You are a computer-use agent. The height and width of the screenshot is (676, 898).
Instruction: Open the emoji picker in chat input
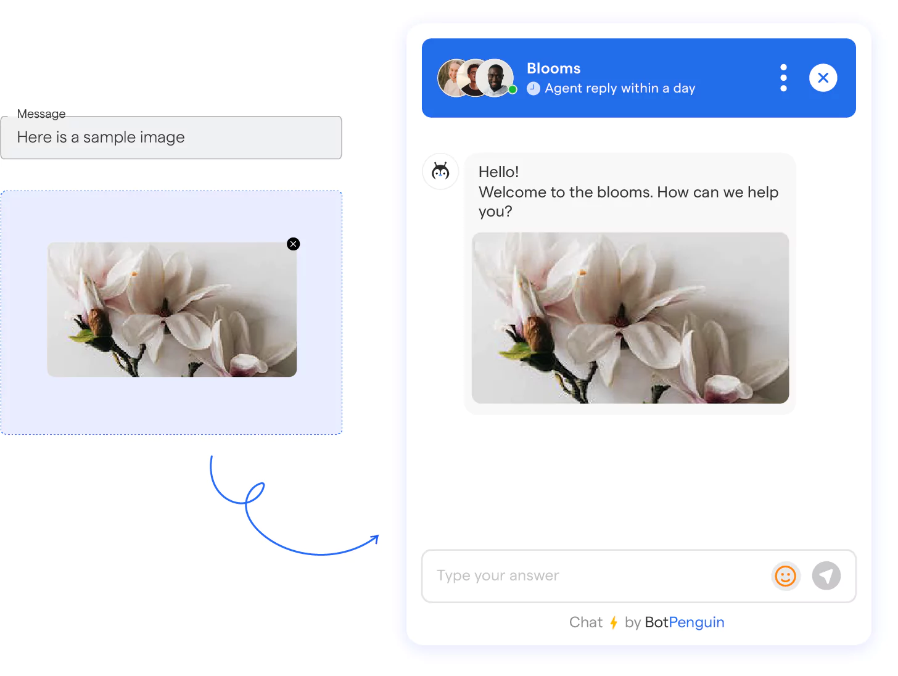click(785, 575)
